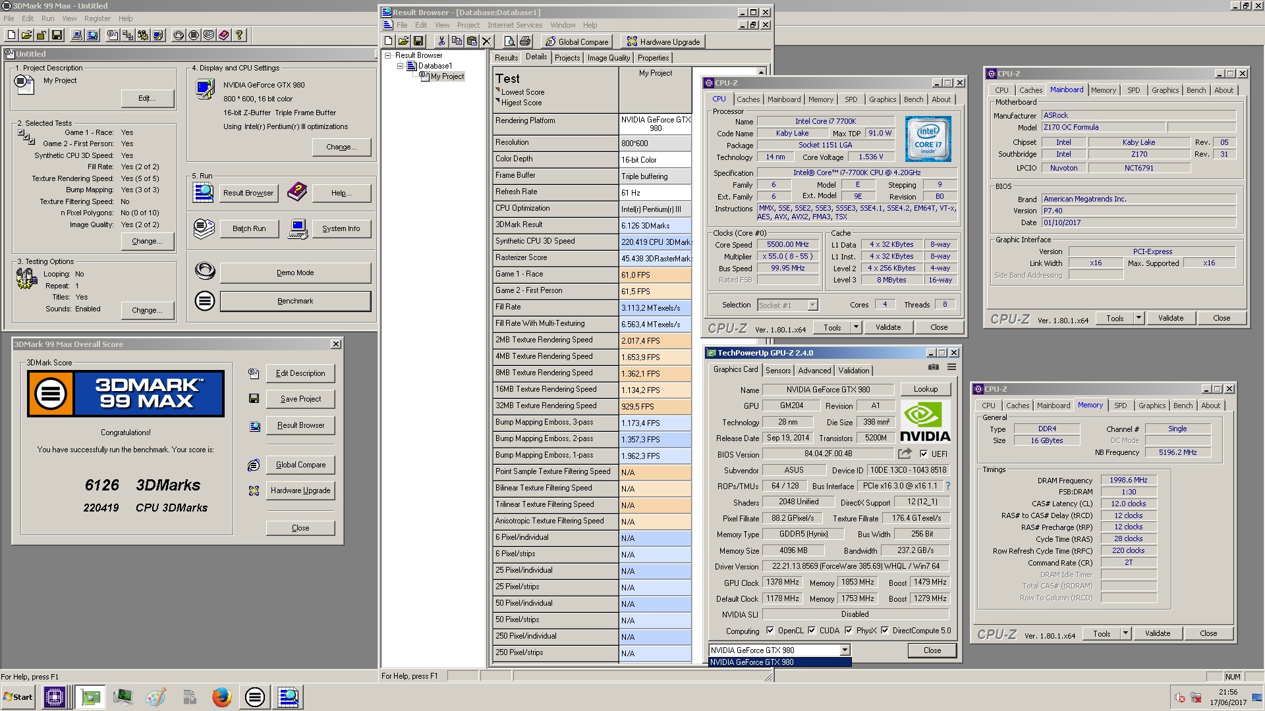
Task: Click GPU-Z screenshot camera icon
Action: tap(934, 367)
